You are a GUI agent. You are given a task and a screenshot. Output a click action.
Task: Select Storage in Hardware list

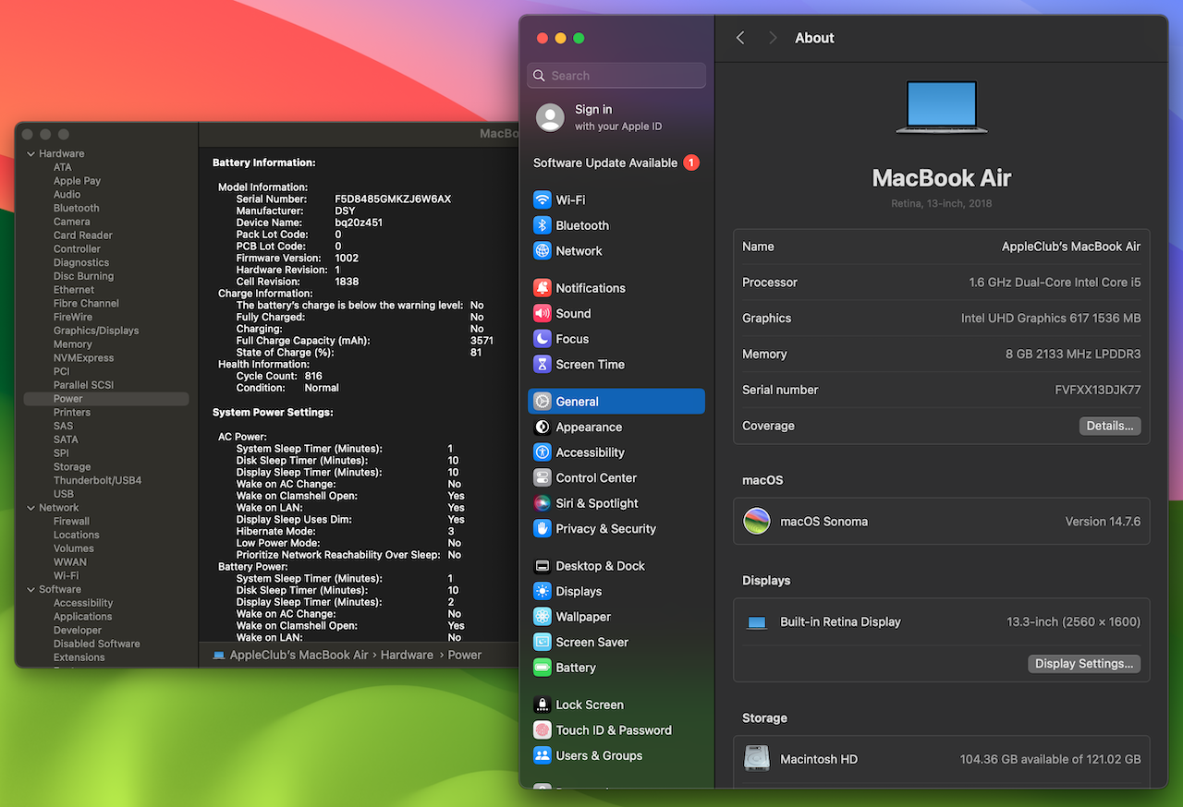[x=72, y=467]
